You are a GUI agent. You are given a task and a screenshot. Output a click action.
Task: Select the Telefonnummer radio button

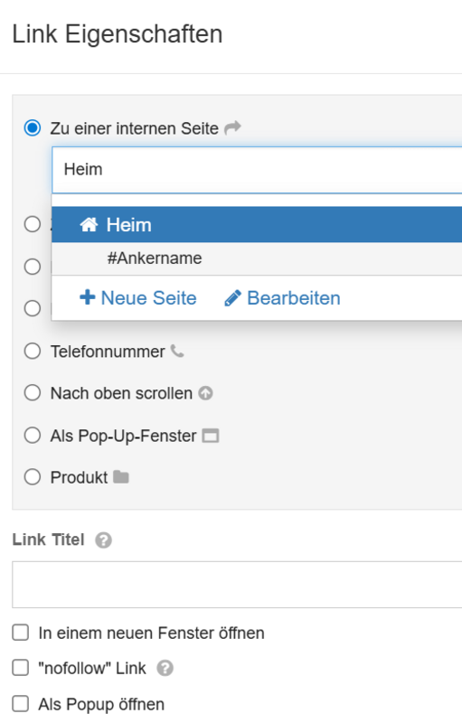pos(33,351)
